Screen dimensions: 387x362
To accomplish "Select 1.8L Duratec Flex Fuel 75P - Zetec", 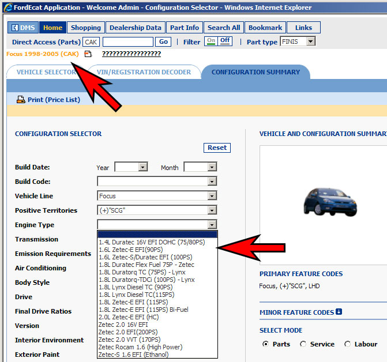I will coord(157,265).
